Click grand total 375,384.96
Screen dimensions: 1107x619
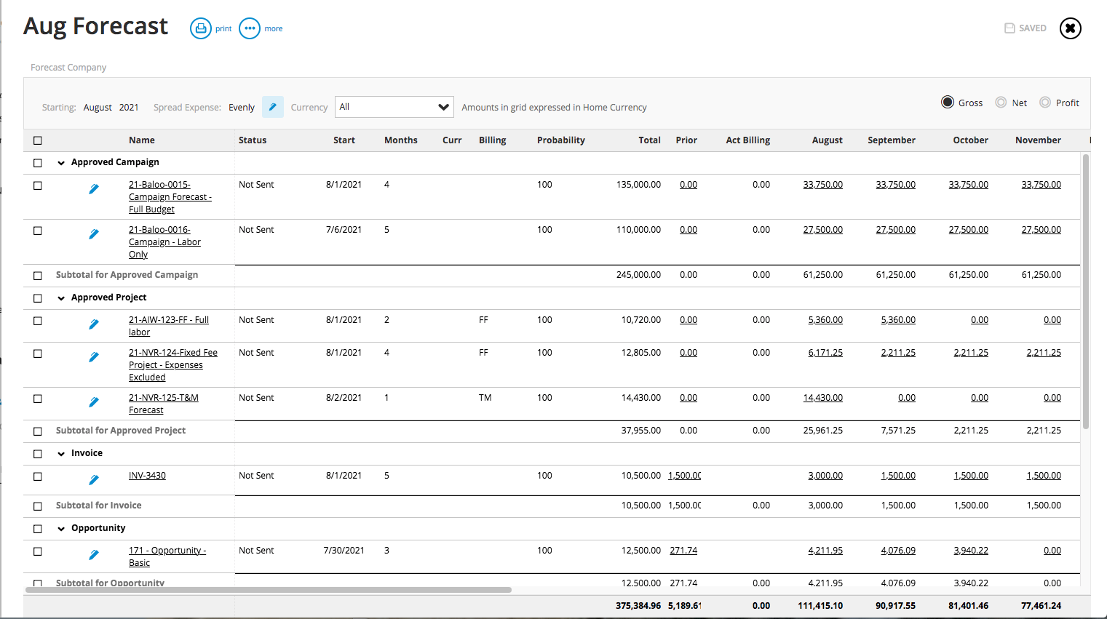click(638, 606)
